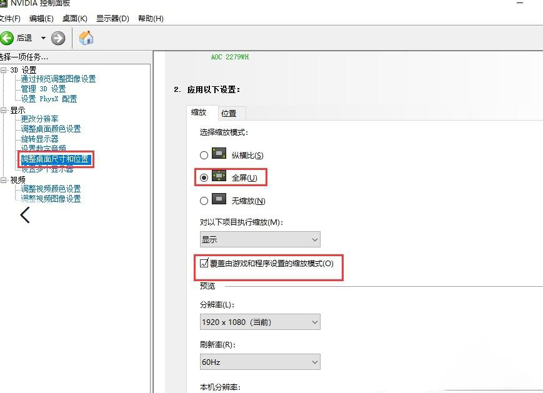Open the 桌面(K) menu
This screenshot has width=543, height=393.
[74, 18]
